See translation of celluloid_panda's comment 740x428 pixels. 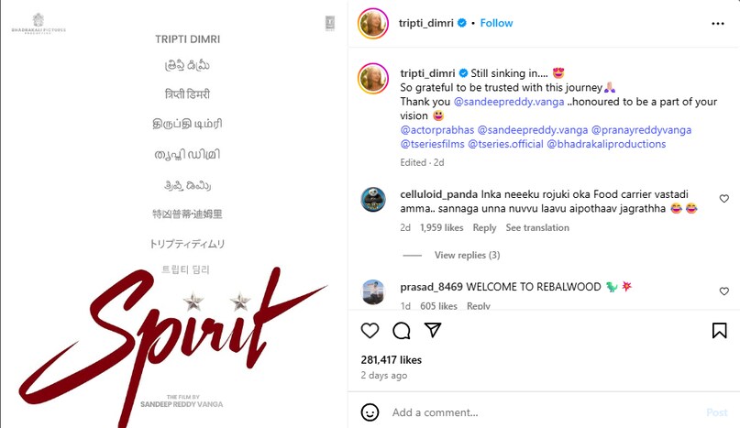point(537,227)
